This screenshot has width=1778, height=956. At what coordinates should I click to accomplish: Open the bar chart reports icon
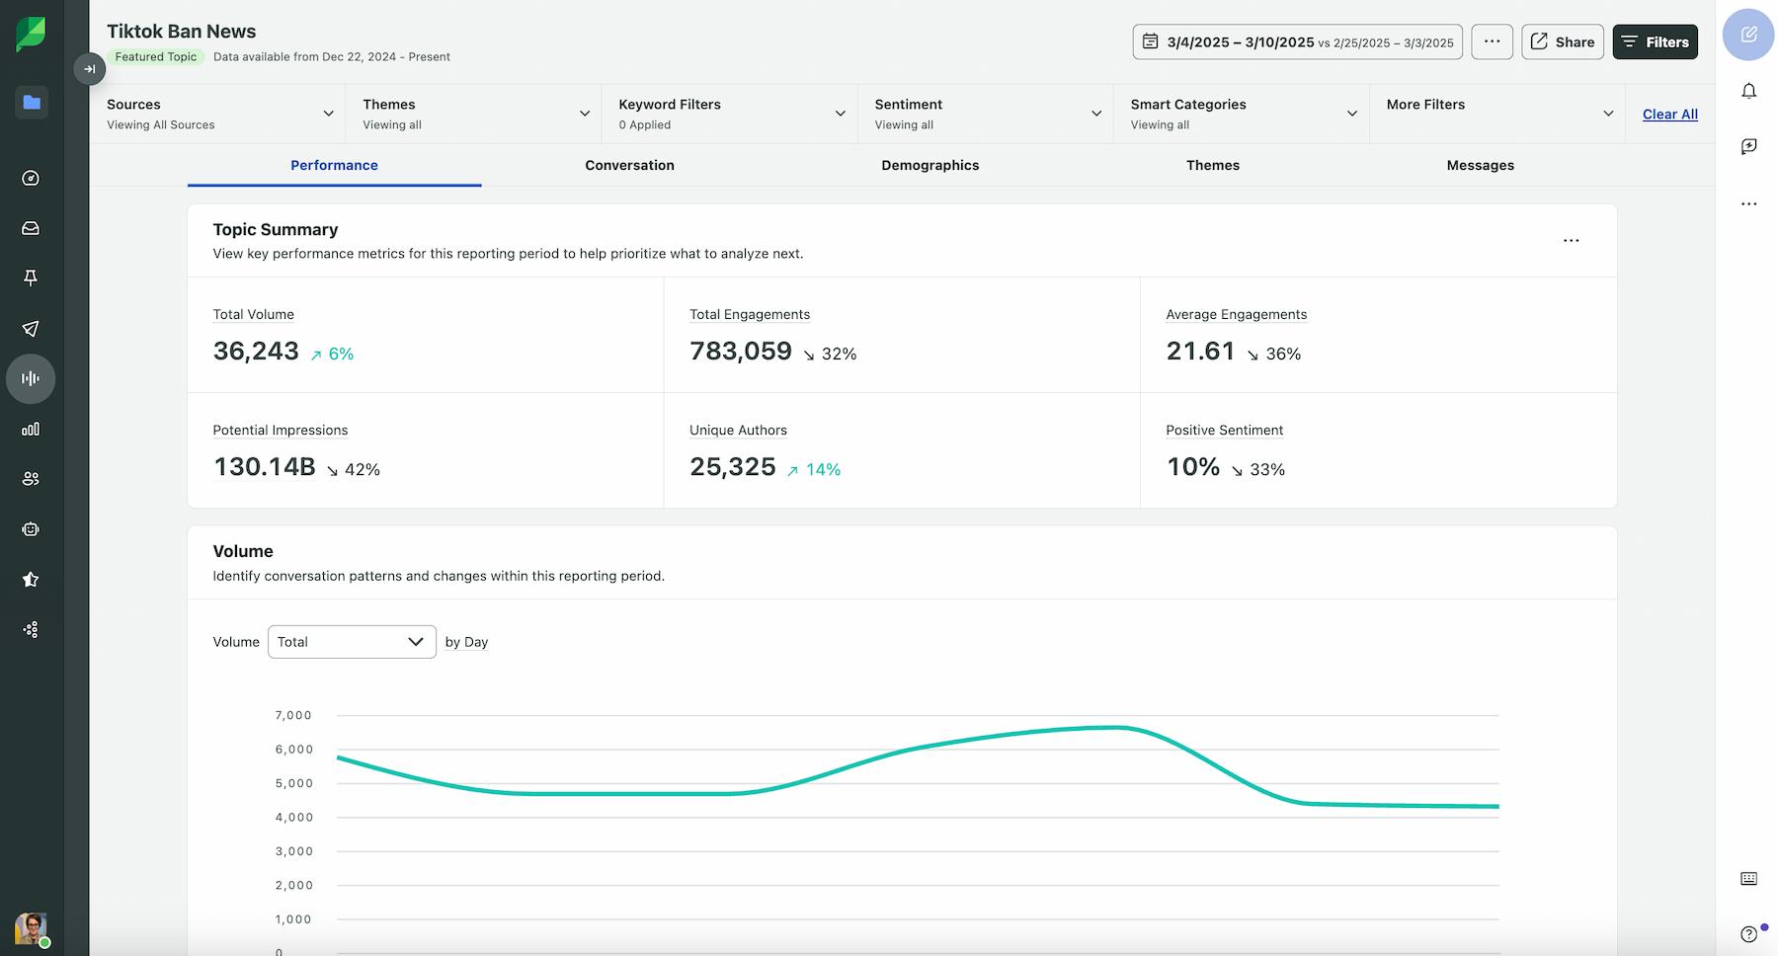coord(31,429)
